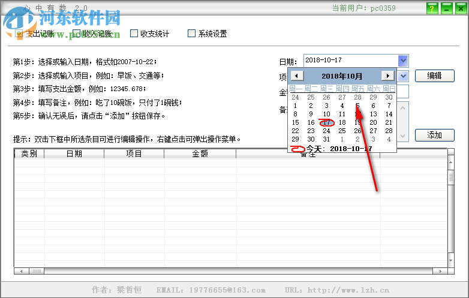Go to previous month in calendar
Viewport: 469px width, 298px height.
(x=297, y=76)
